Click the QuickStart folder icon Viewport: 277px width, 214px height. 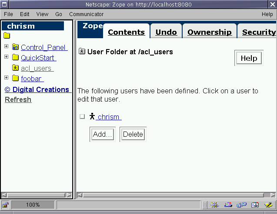(x=15, y=57)
